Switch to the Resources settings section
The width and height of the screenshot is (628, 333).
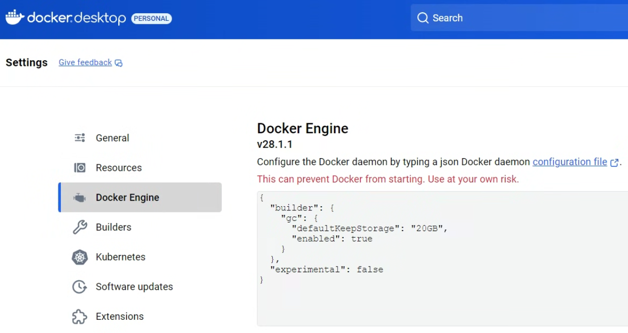tap(118, 168)
